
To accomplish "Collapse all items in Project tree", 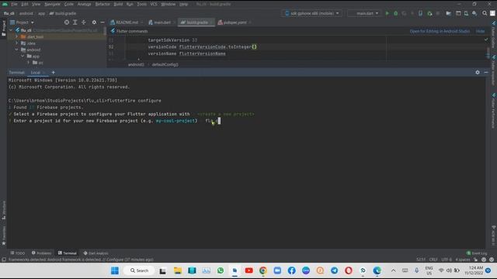I will (84, 22).
